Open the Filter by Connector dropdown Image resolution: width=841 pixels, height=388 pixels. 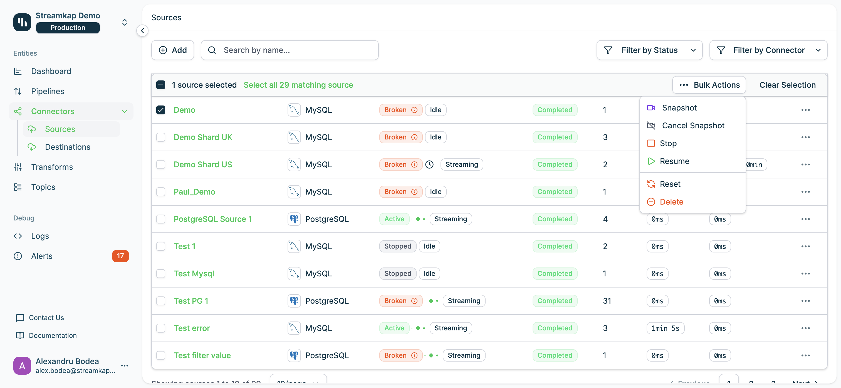(x=768, y=50)
